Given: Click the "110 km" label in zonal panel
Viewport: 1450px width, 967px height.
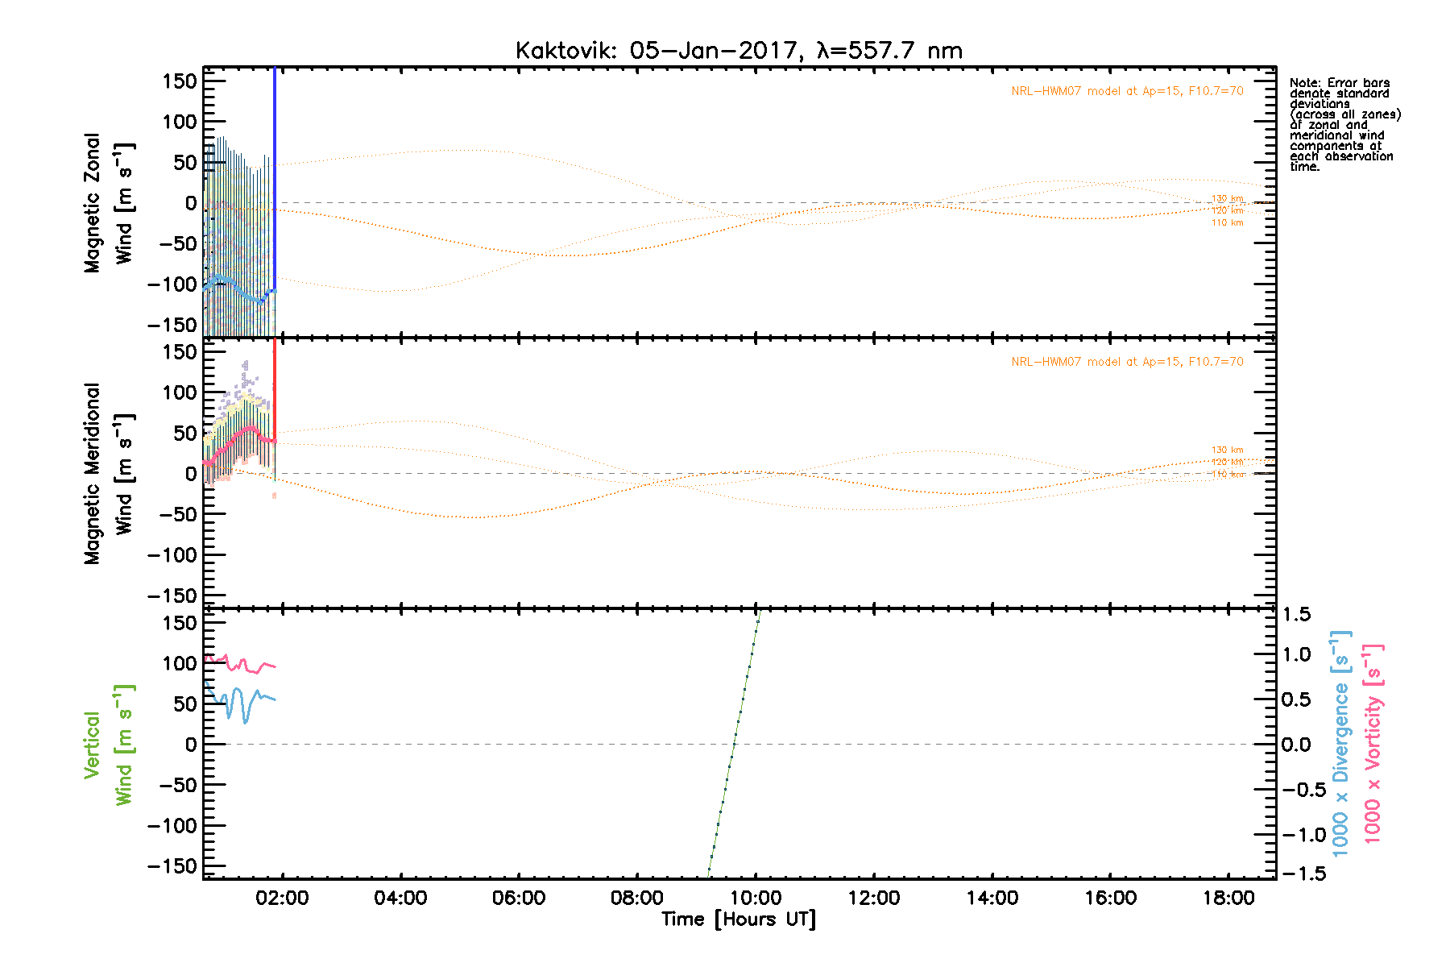Looking at the screenshot, I should coord(1228,222).
